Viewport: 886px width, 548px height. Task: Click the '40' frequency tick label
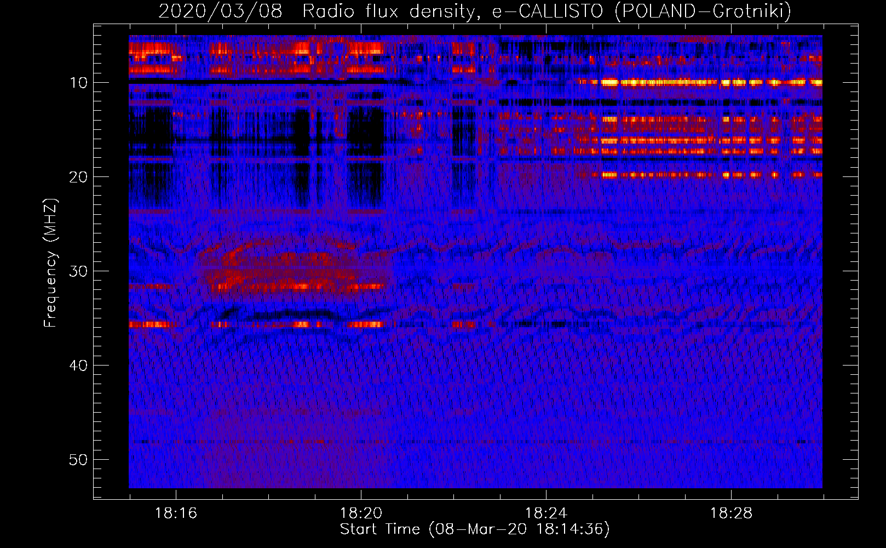79,366
